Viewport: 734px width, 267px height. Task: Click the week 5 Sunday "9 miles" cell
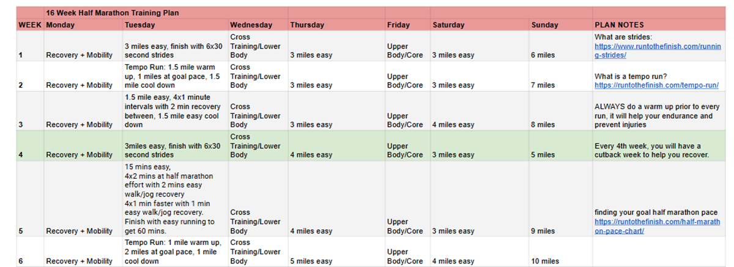[x=543, y=231]
